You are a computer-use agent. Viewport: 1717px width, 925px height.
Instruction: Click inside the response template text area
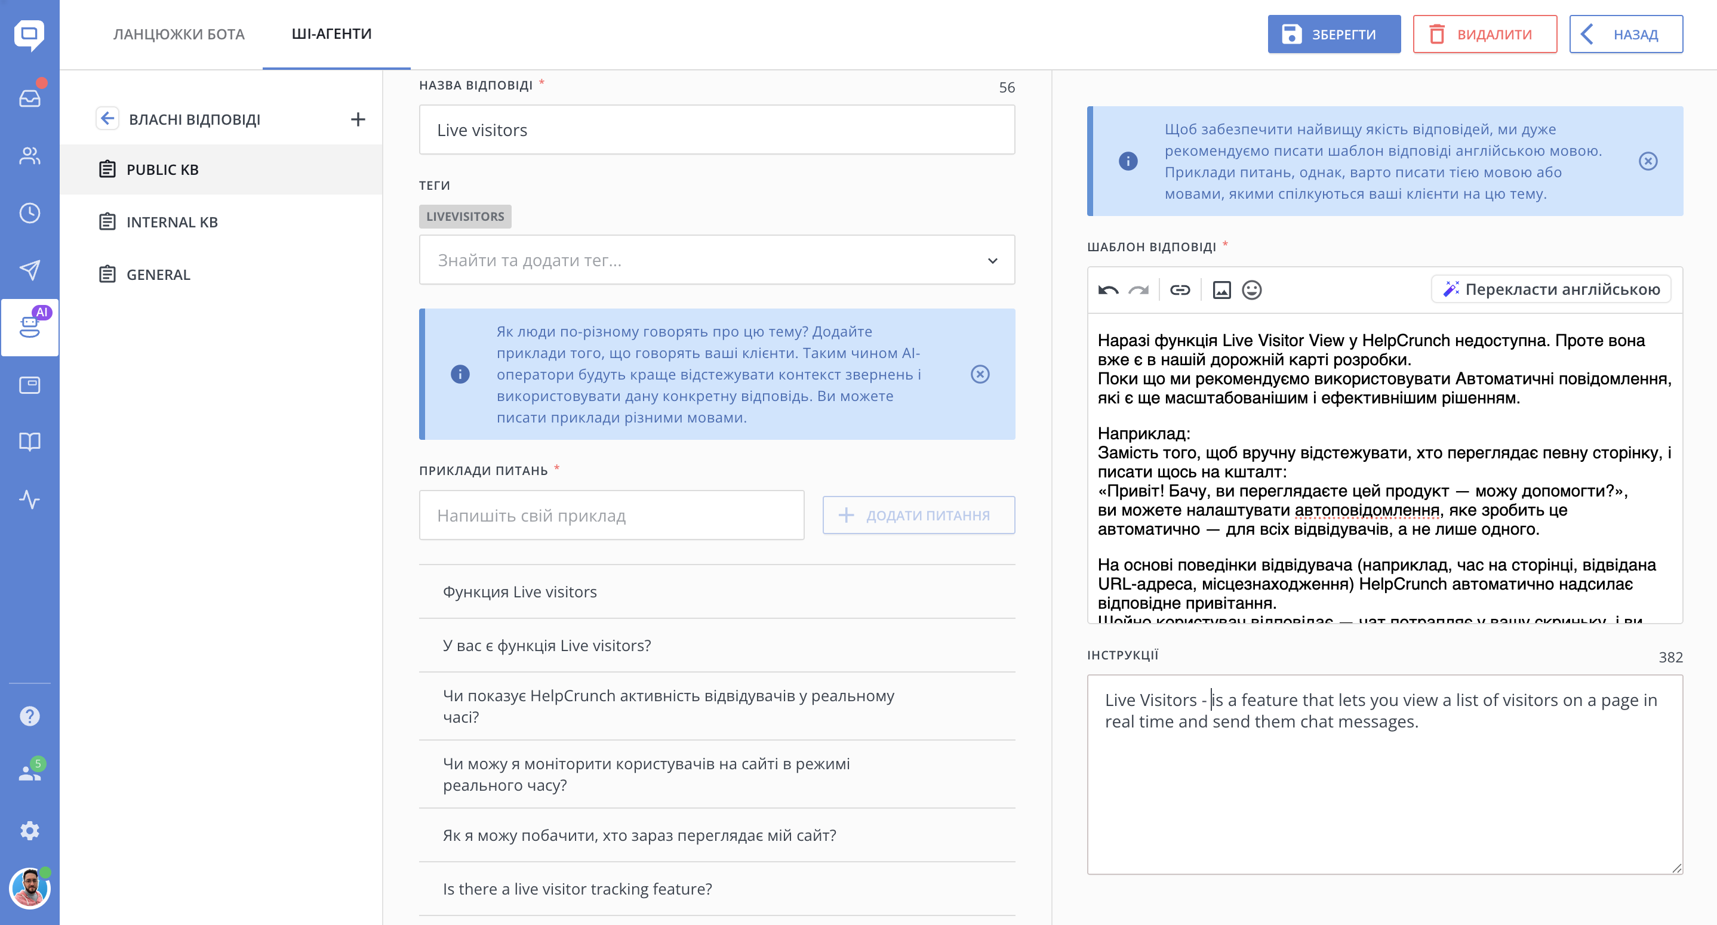pyautogui.click(x=1384, y=468)
